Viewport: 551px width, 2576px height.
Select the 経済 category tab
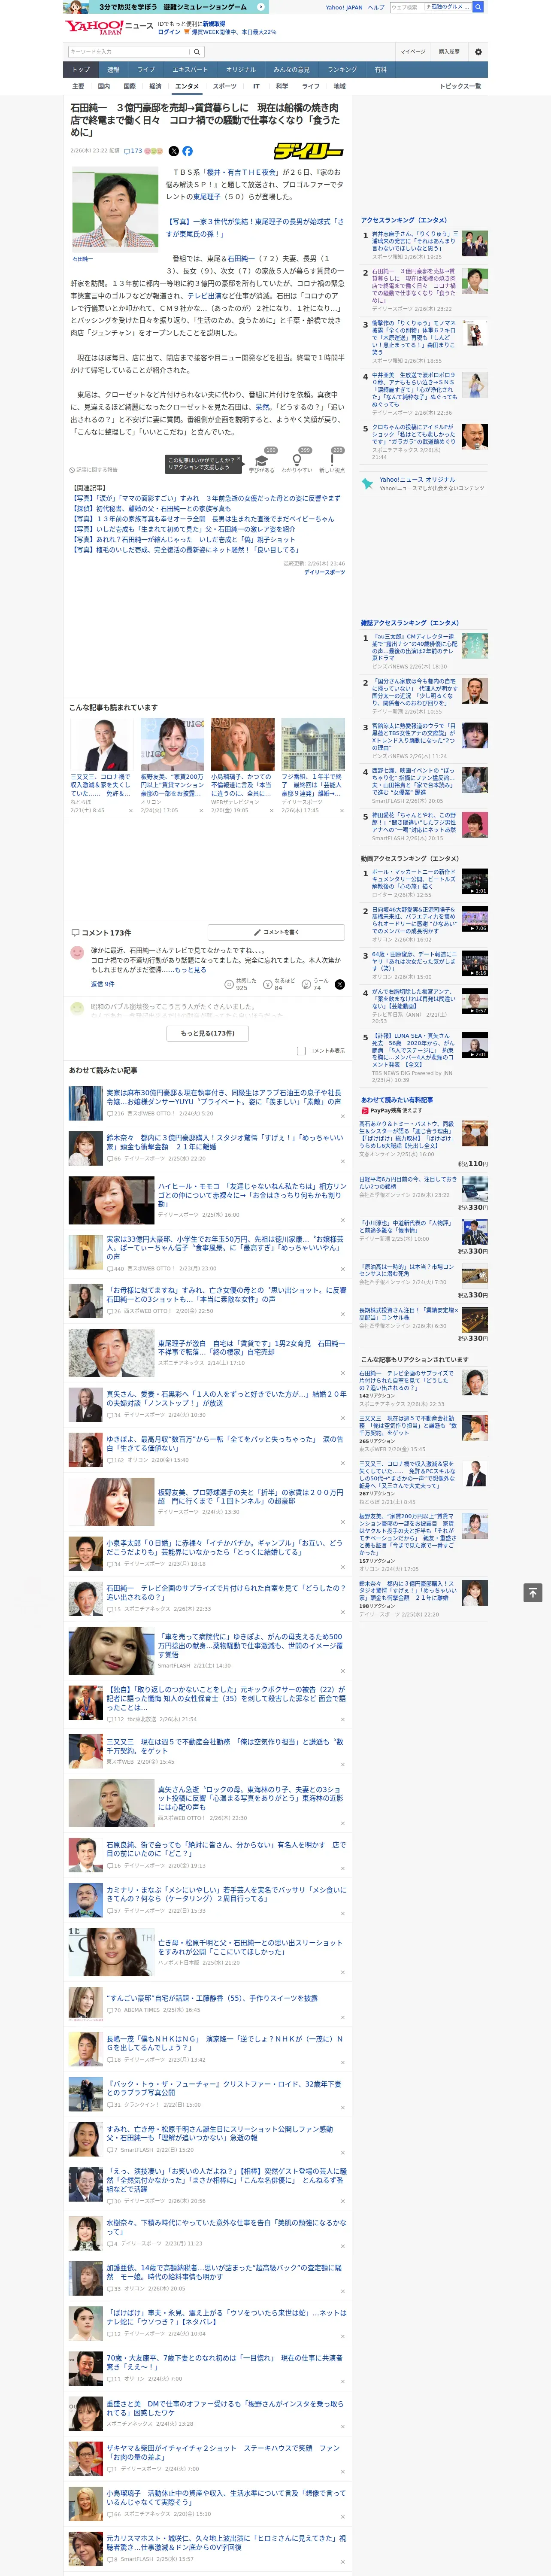155,86
